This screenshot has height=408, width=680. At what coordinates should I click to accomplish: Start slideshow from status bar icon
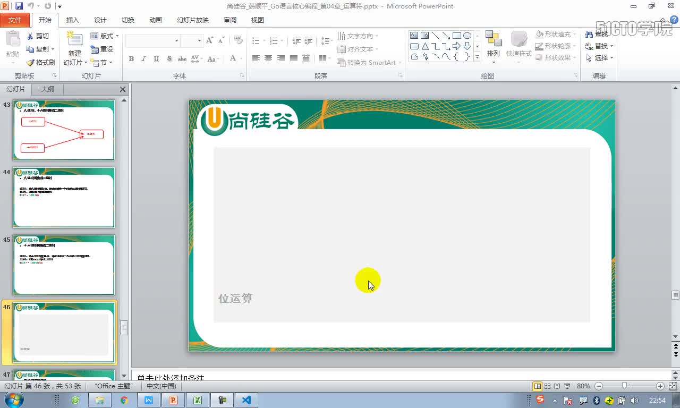coord(567,386)
